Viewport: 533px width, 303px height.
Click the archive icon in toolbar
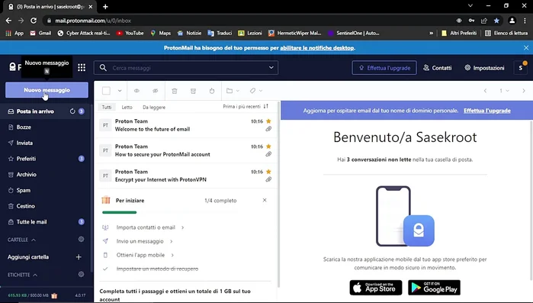click(193, 91)
